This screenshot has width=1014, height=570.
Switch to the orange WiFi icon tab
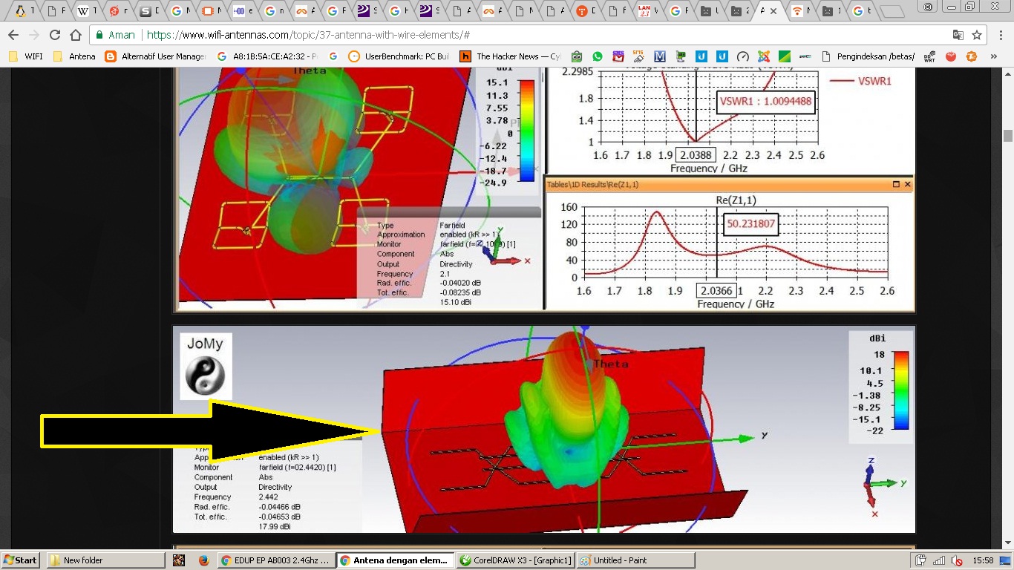coord(802,11)
